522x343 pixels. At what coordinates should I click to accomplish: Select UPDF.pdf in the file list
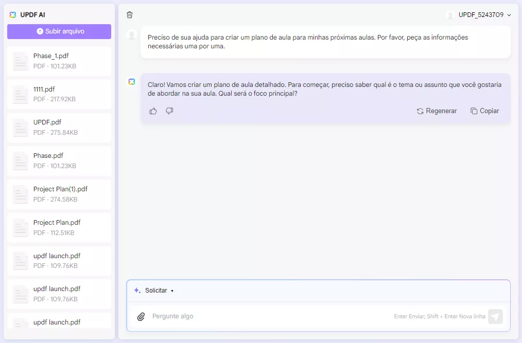[59, 128]
